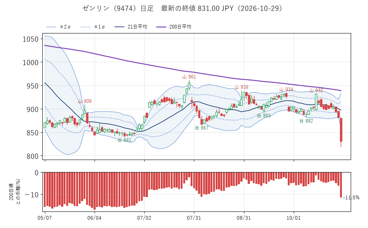
Task: Click the peak label 山 909
Action: [85, 101]
